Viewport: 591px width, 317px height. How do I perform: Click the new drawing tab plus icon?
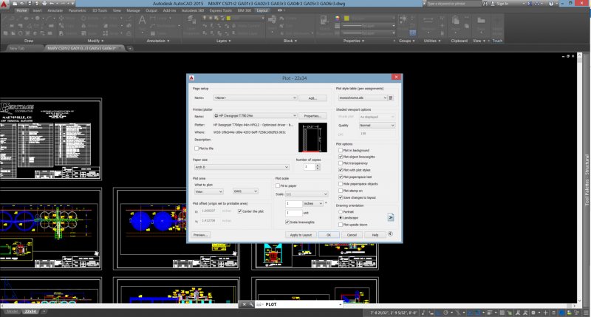point(130,48)
